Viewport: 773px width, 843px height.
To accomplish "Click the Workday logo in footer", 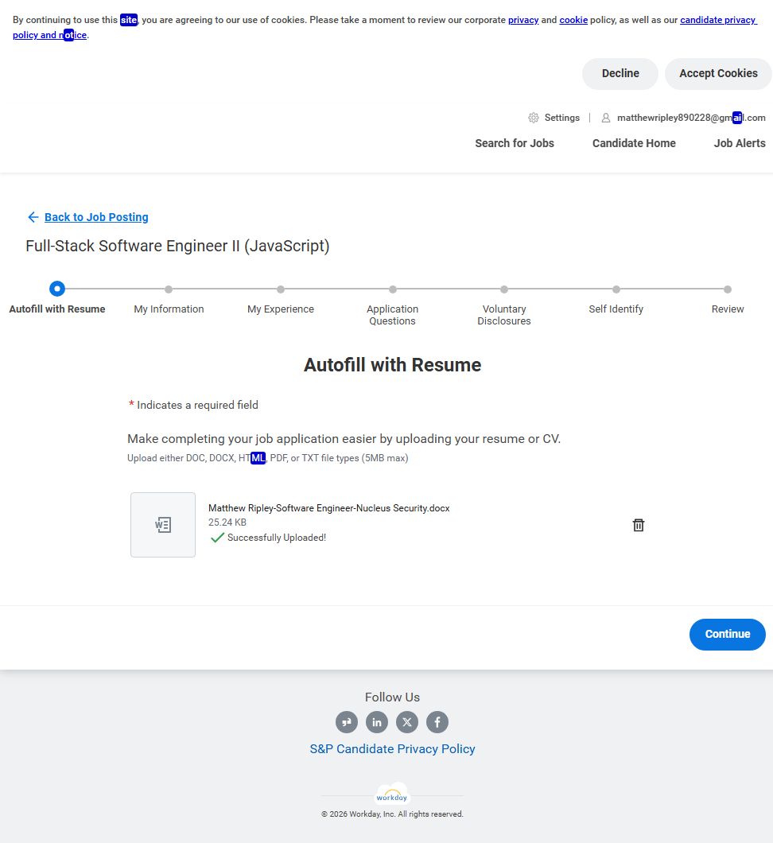I will click(x=392, y=795).
